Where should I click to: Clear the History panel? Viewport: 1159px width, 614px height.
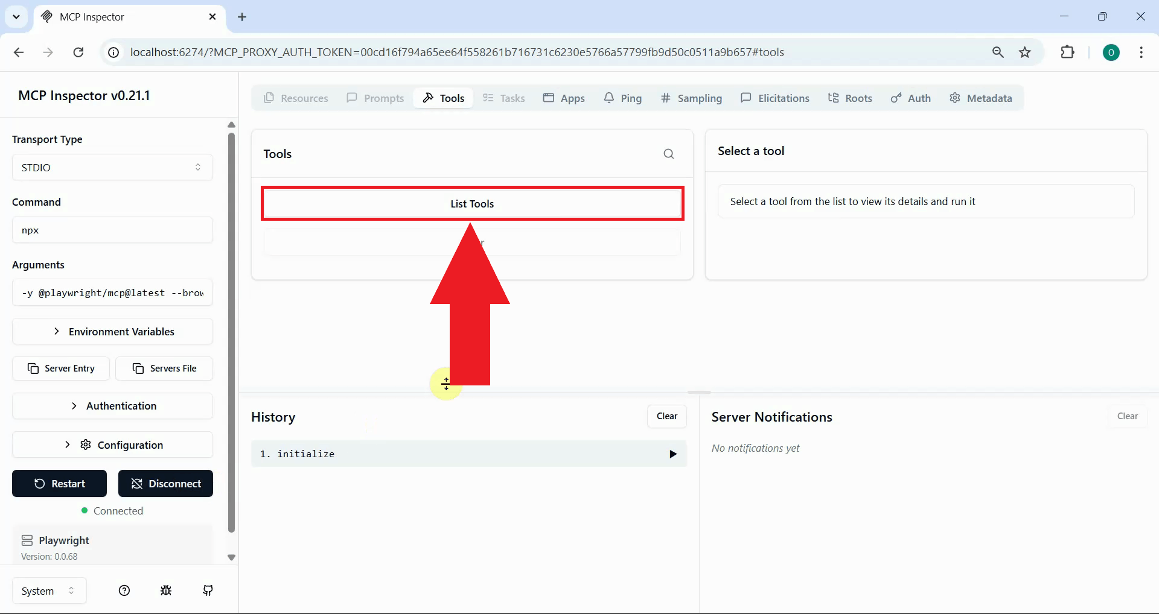pyautogui.click(x=666, y=416)
